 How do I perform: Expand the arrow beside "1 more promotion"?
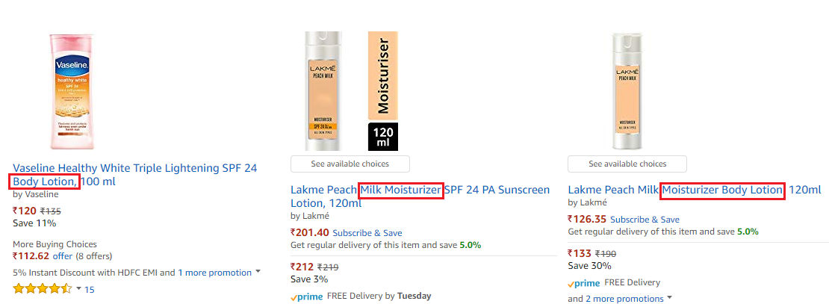coord(258,272)
